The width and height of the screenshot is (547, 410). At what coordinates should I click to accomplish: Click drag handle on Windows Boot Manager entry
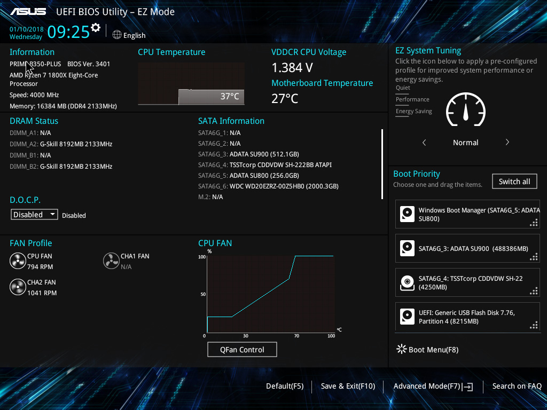click(x=534, y=223)
